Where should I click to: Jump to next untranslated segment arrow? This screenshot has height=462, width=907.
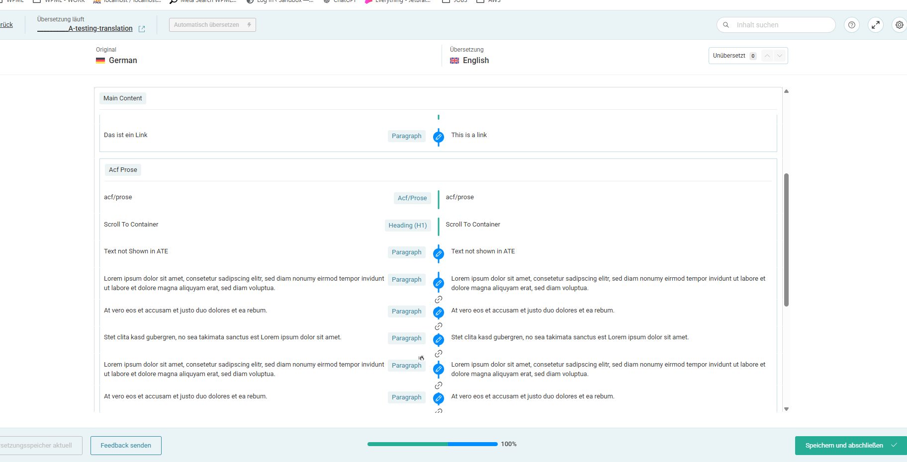click(780, 56)
